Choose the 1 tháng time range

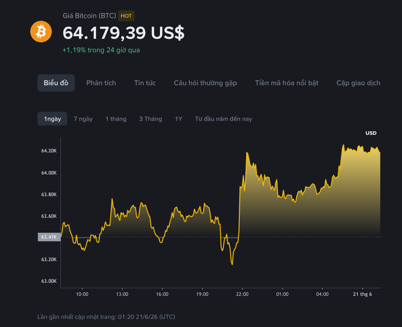click(x=116, y=119)
